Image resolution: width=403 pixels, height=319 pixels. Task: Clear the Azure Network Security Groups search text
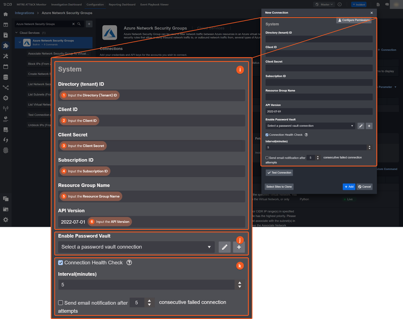(x=74, y=24)
